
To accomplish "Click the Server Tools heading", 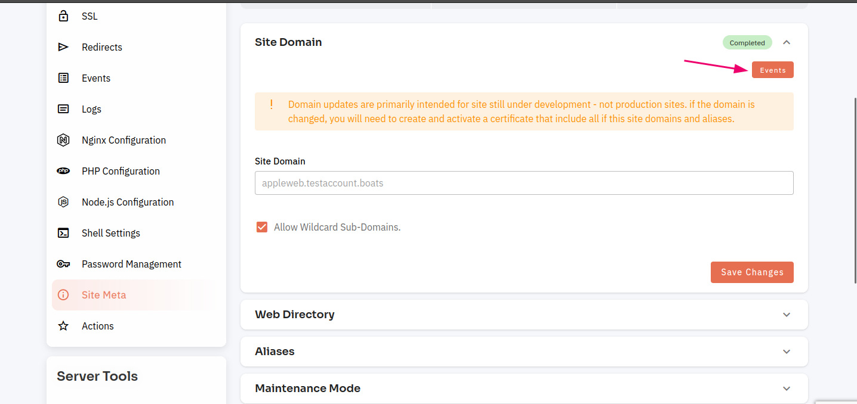I will pos(97,376).
